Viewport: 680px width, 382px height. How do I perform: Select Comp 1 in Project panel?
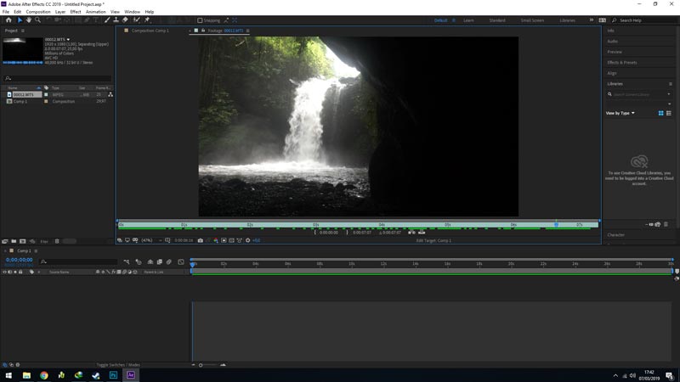[x=20, y=101]
